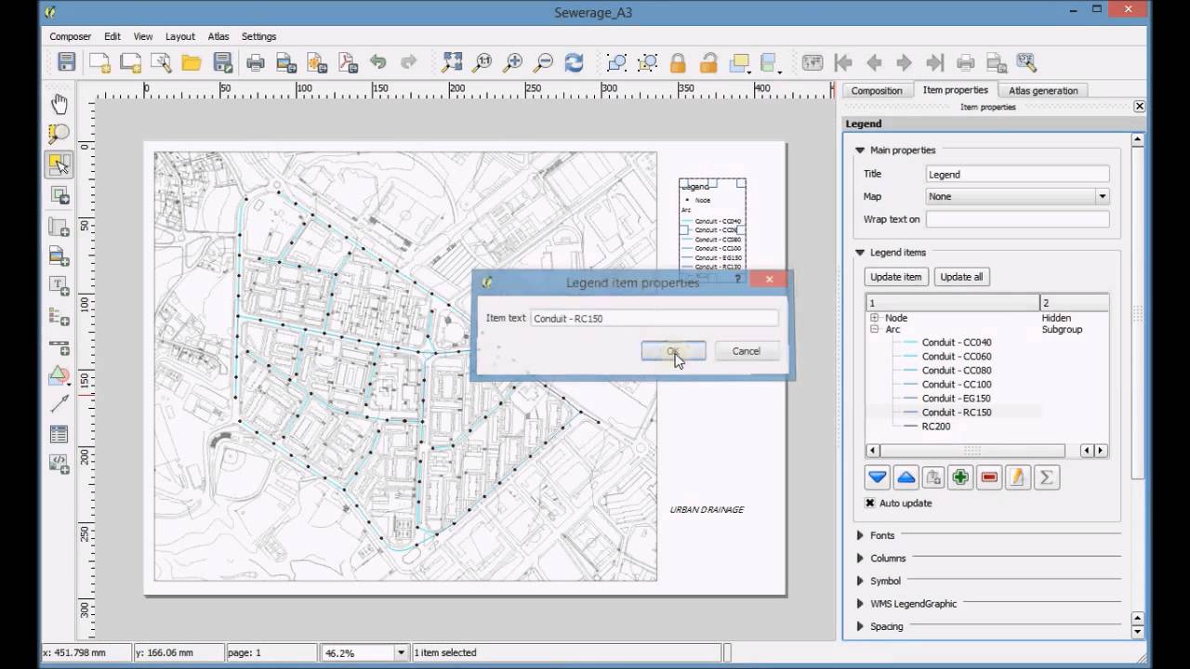Lock the selected items
Screen dimensions: 1190x669
(x=678, y=62)
